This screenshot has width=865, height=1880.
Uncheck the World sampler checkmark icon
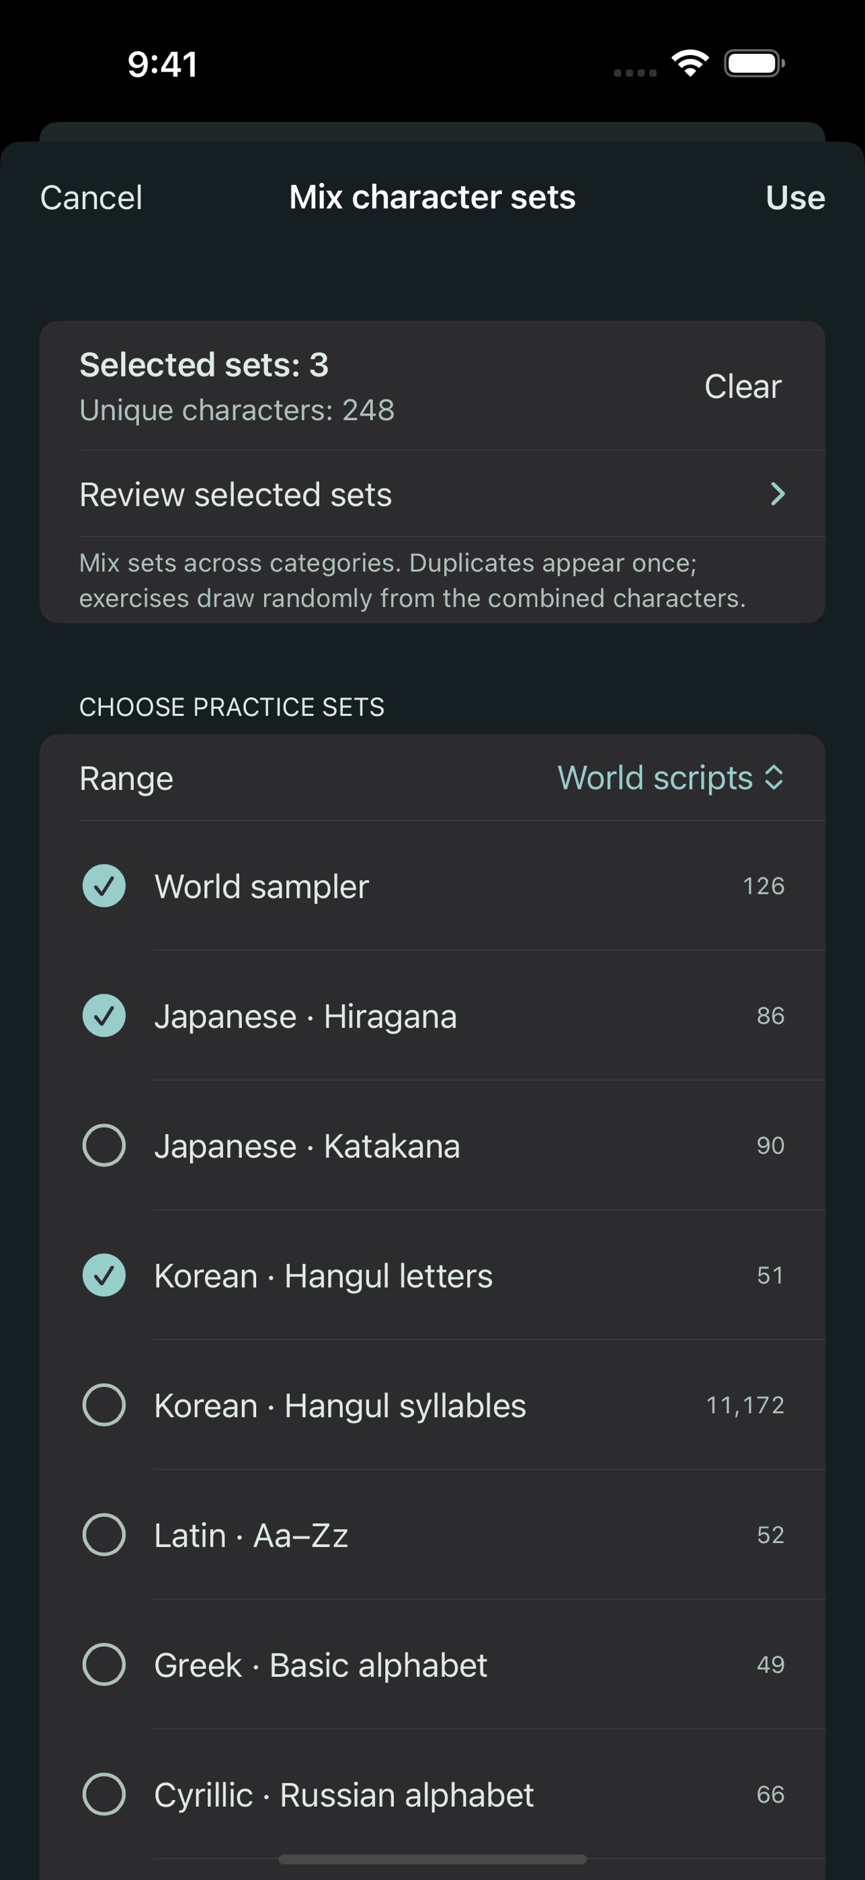tap(104, 886)
